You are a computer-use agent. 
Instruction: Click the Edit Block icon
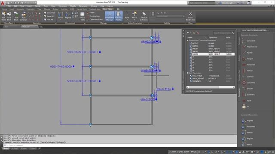tap(3, 16)
